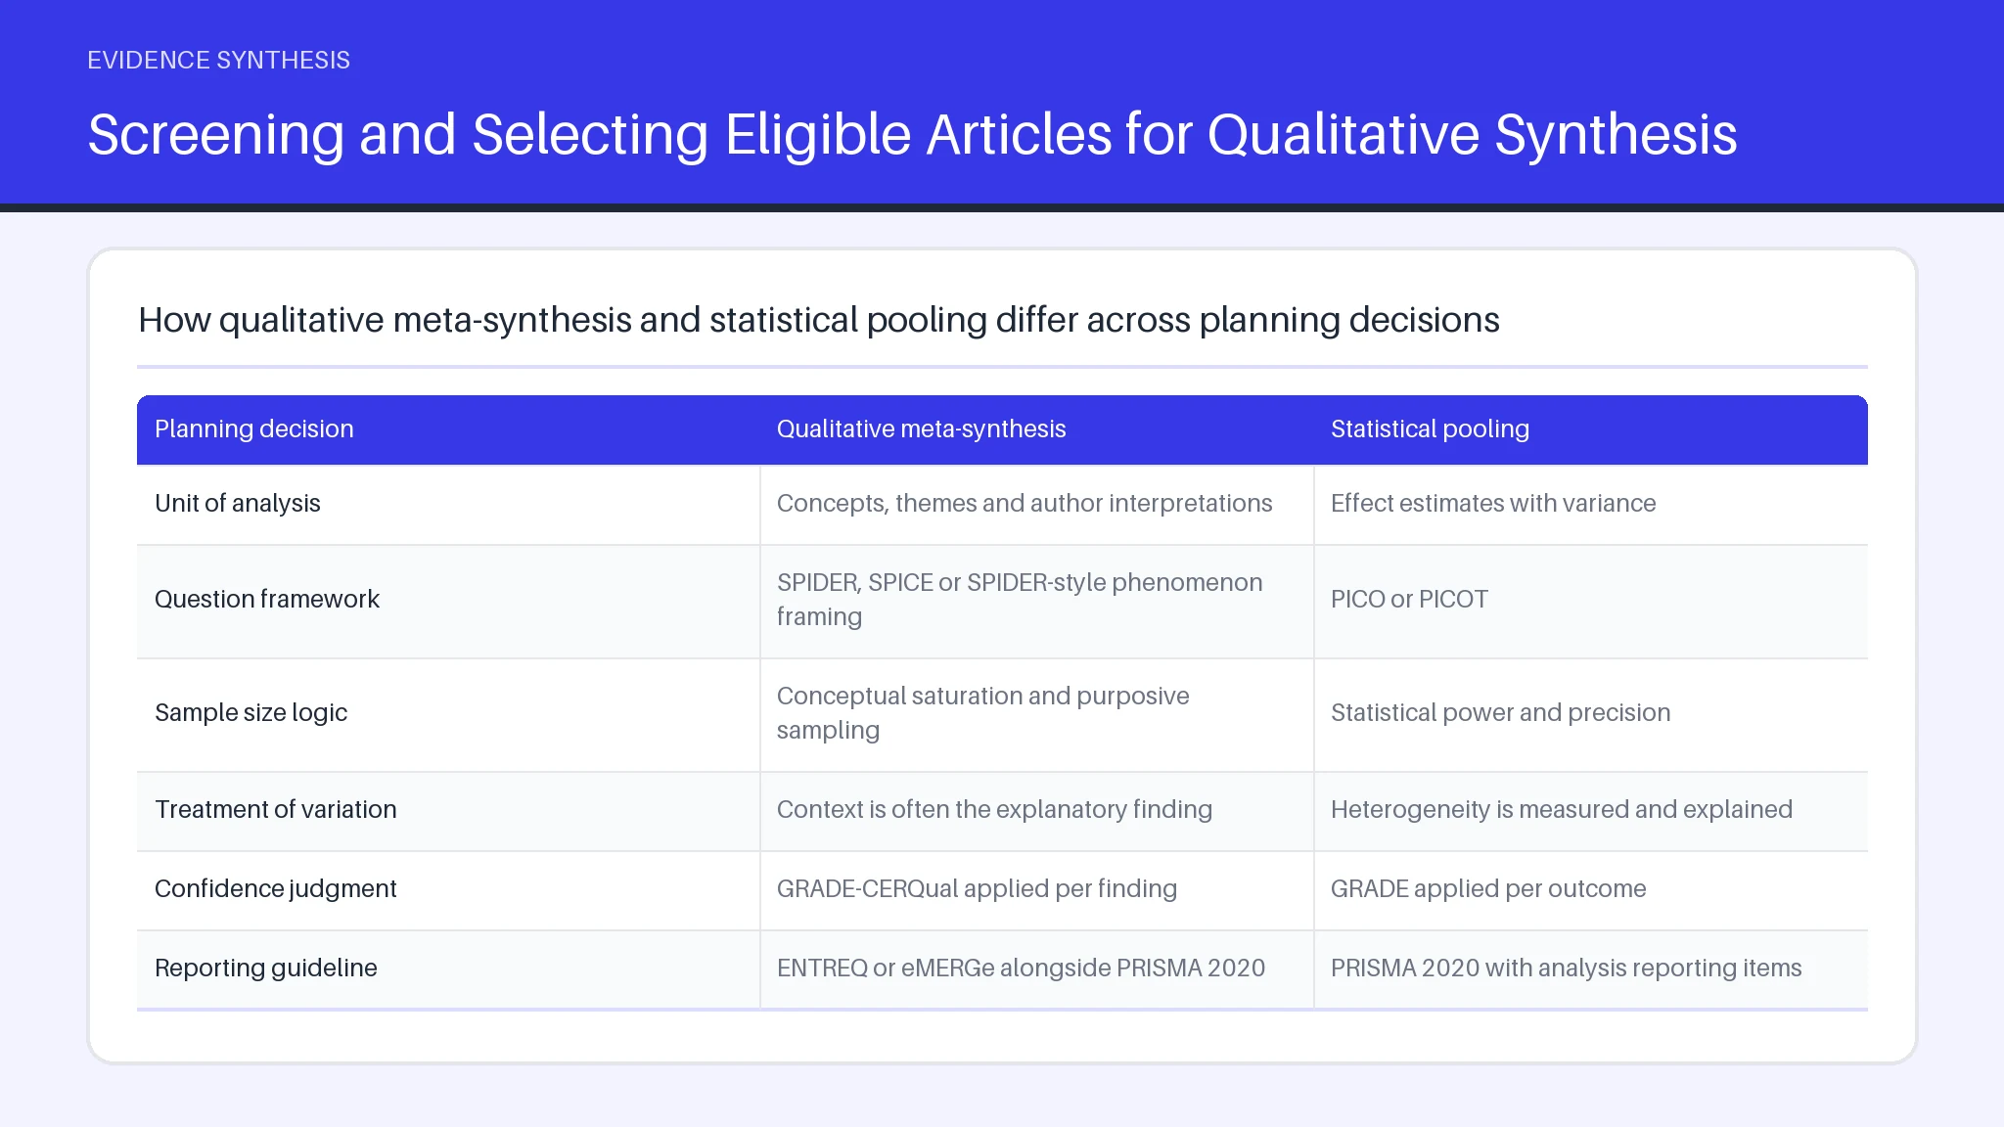
Task: Select the table subtitle about planning decisions
Action: (x=819, y=320)
